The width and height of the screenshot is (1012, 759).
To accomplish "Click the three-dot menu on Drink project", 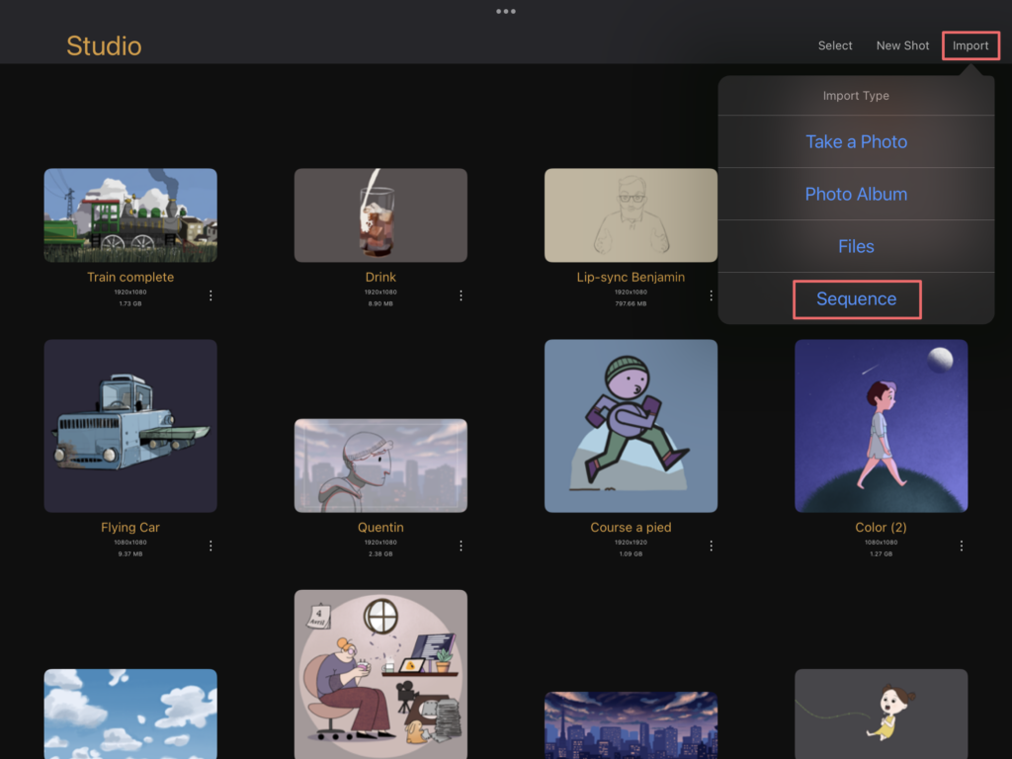I will click(x=460, y=295).
